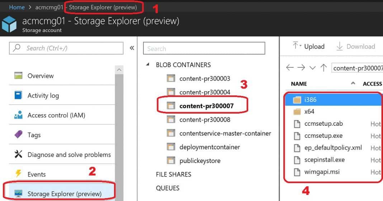Screen dimensions: 383x201
Task: Go up one level with the up arrow
Action: pyautogui.click(x=323, y=68)
